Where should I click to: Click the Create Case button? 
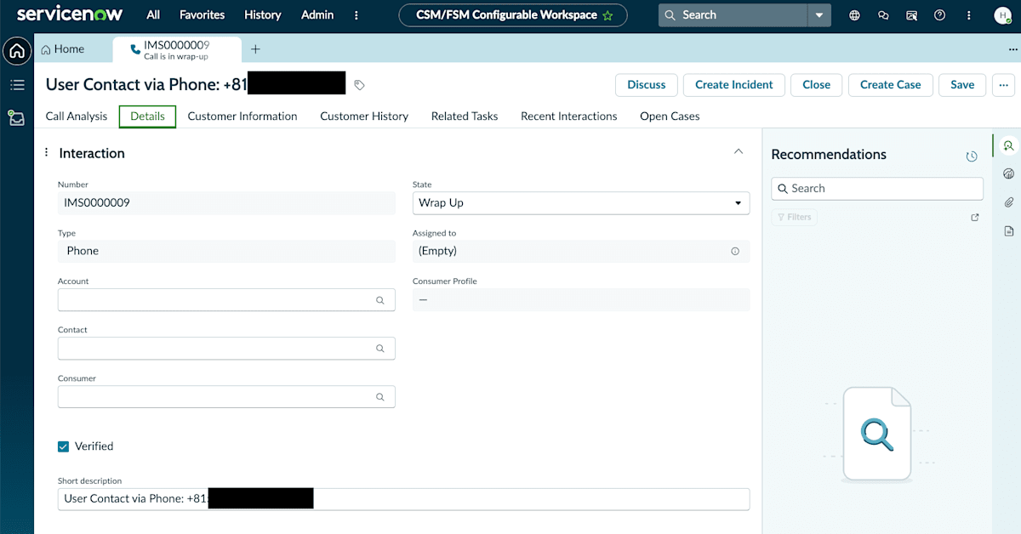(891, 85)
